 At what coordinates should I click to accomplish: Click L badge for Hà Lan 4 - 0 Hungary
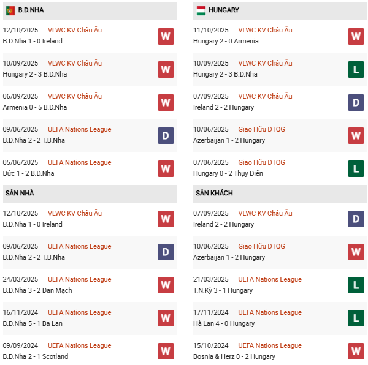pyautogui.click(x=356, y=318)
